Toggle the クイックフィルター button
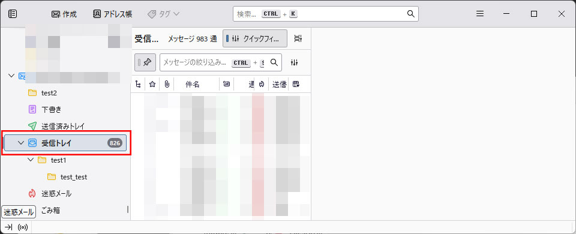 255,38
